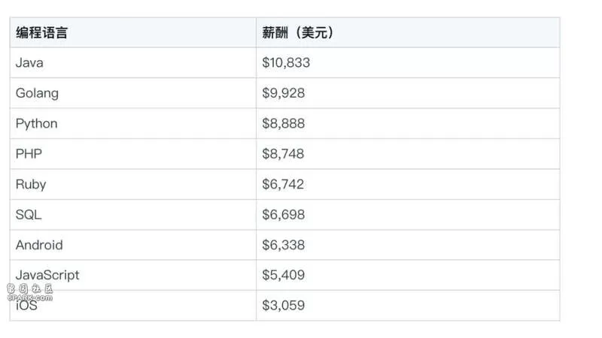Click the $10,833 salary value
This screenshot has width=602, height=338.
(x=286, y=62)
